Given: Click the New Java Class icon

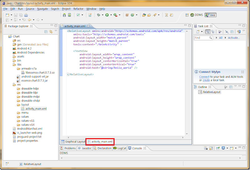Looking at the screenshot, I should (x=132, y=15).
